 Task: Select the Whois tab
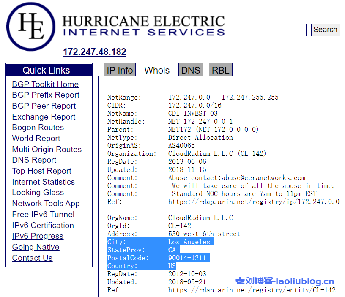(x=157, y=70)
